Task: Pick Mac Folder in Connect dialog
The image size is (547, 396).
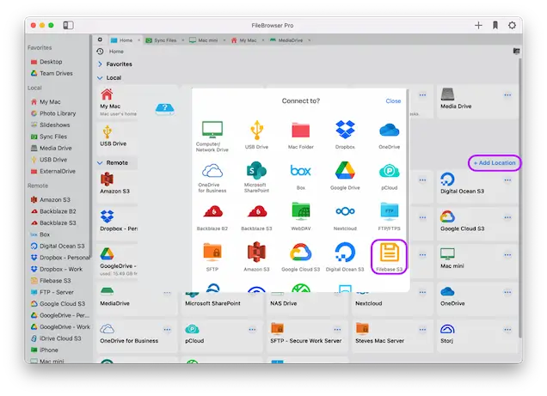Action: coord(301,135)
